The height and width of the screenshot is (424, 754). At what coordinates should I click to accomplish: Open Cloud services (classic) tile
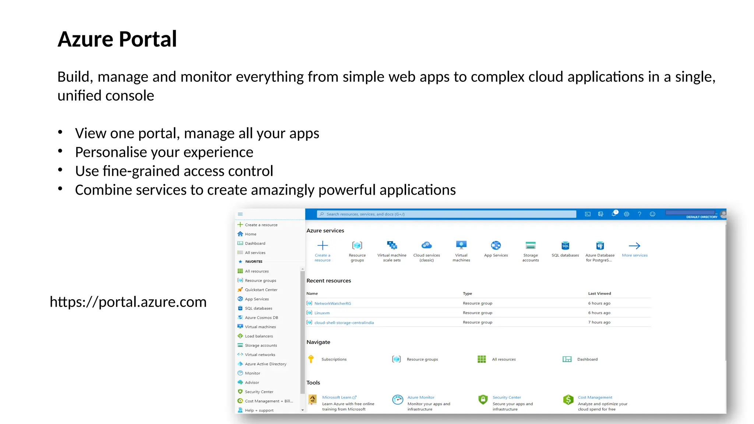click(x=426, y=251)
